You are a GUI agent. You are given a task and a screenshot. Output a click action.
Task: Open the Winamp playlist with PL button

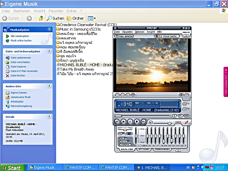click(x=180, y=116)
